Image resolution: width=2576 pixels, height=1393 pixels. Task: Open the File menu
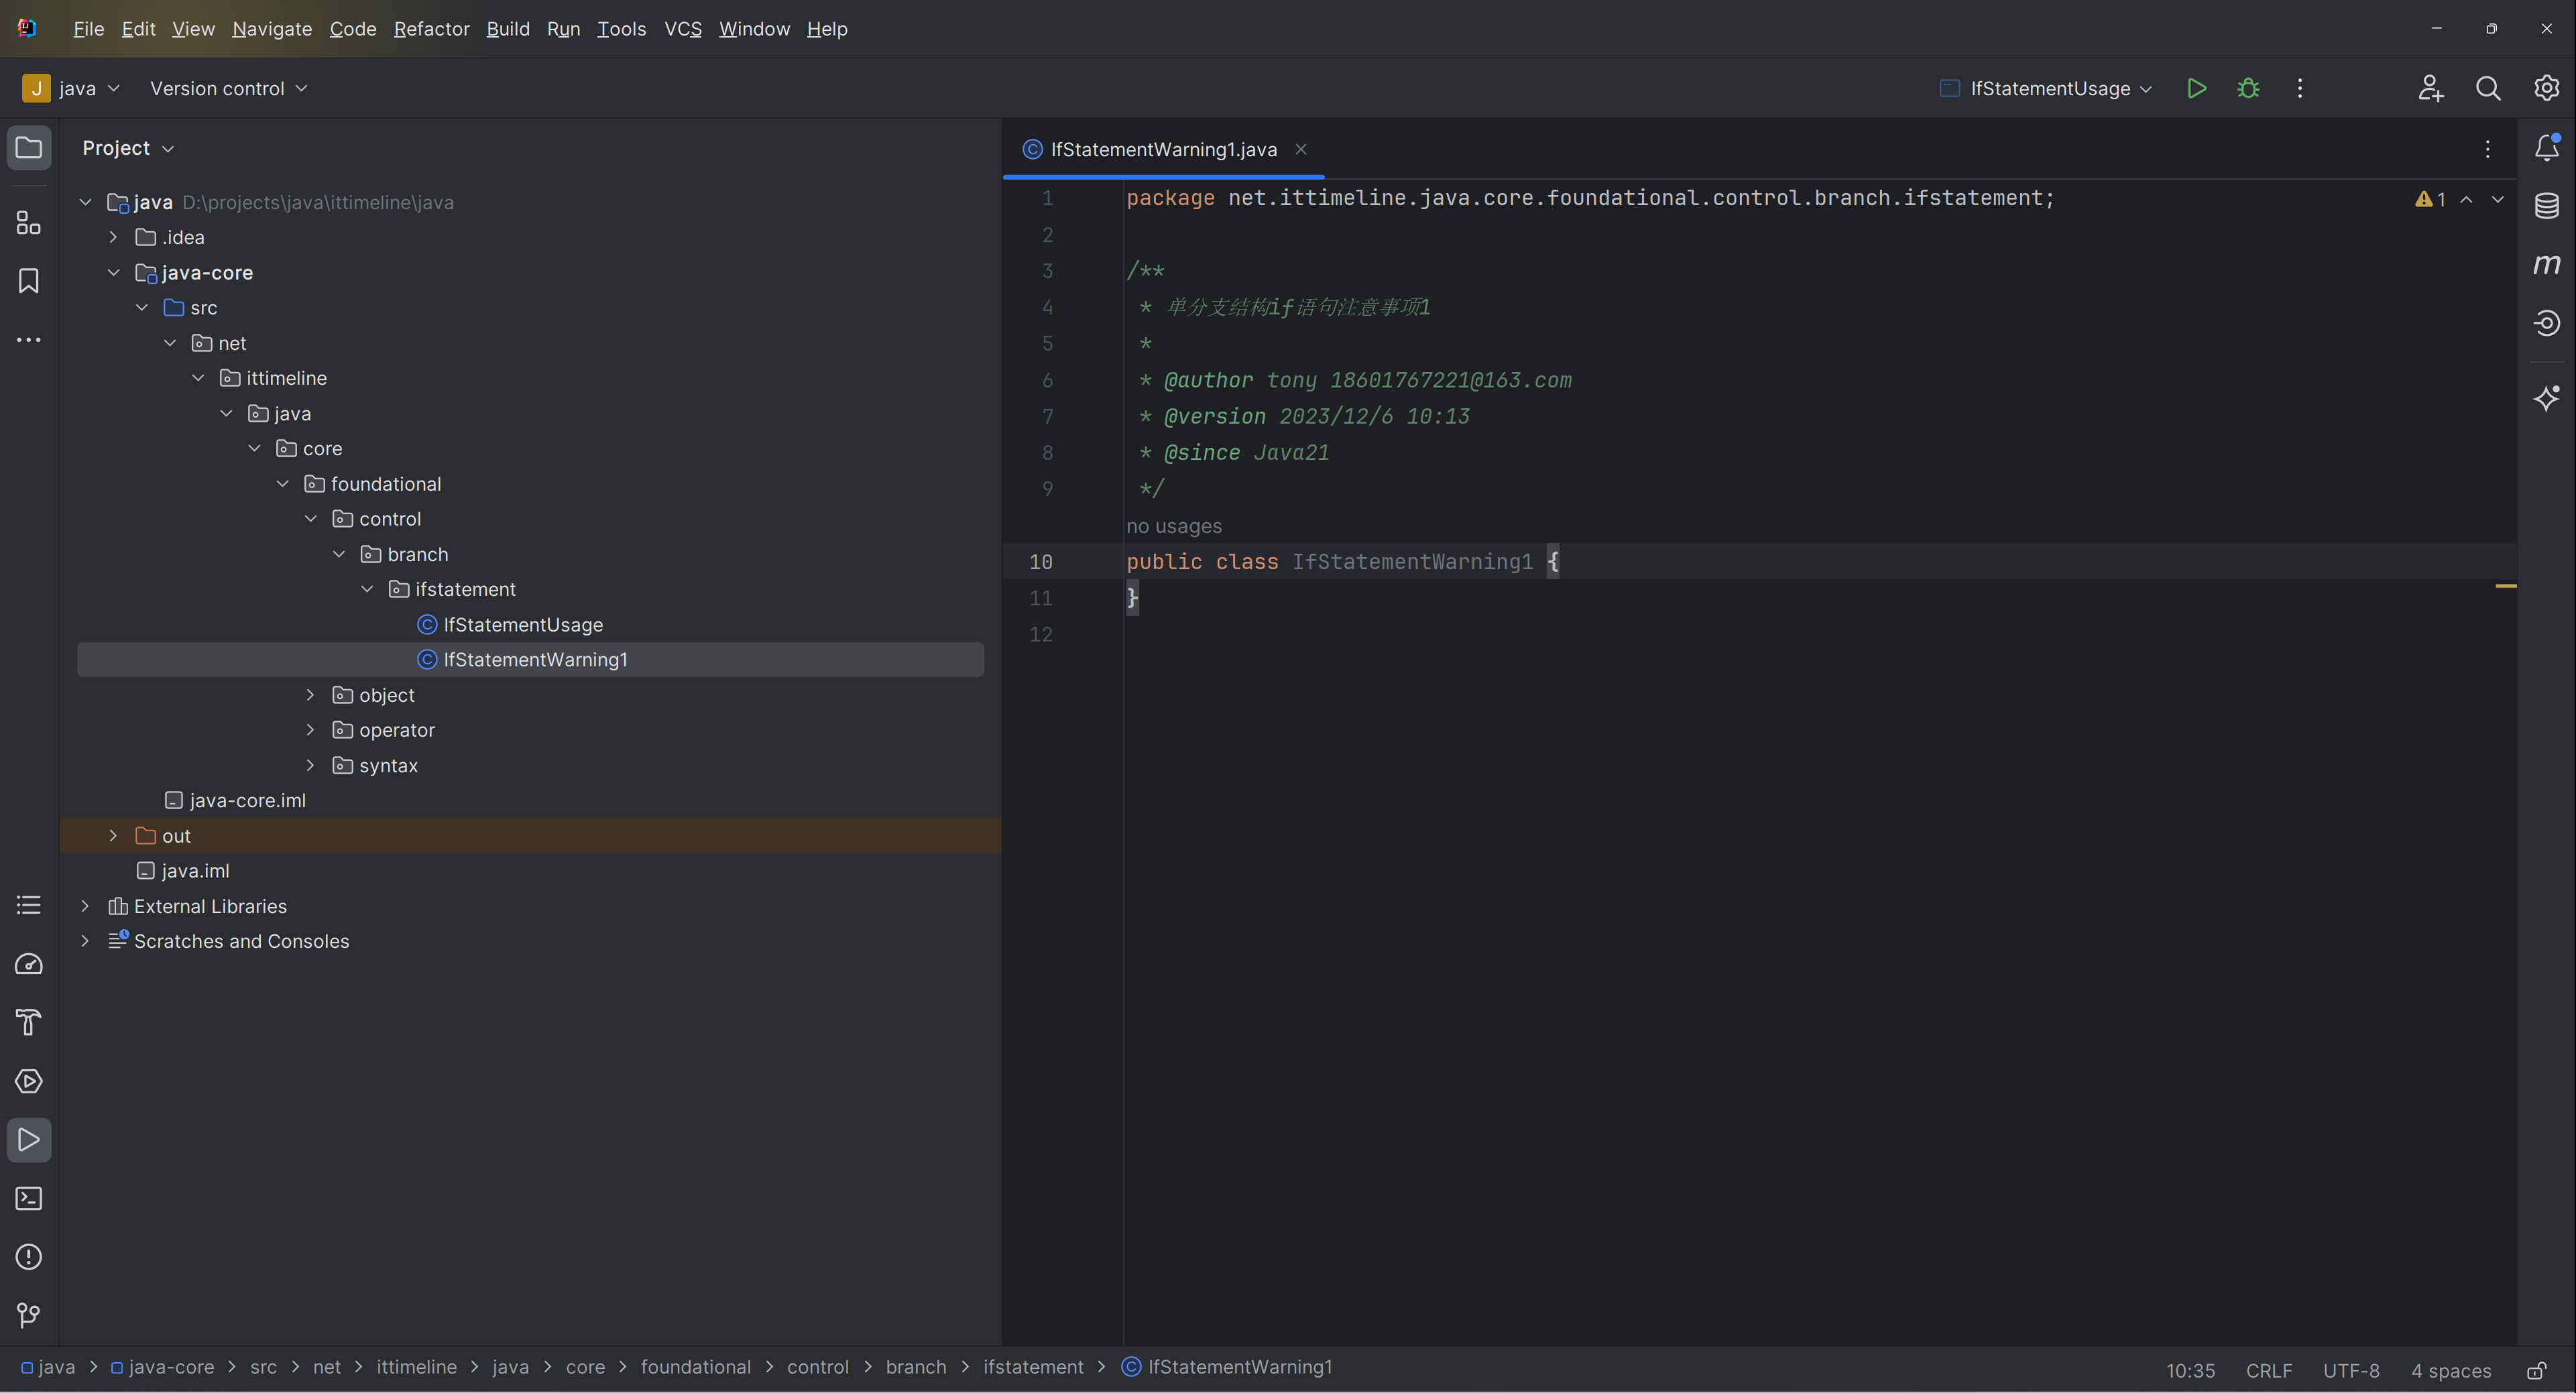click(x=88, y=29)
